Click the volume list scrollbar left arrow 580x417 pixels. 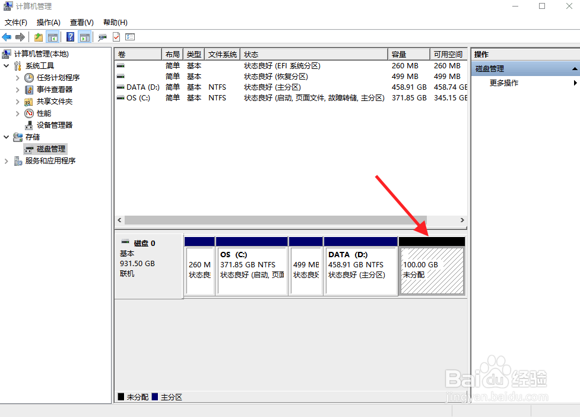pos(119,220)
